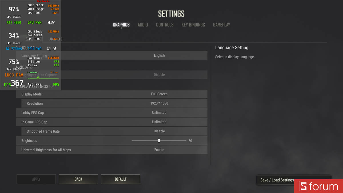Open the GAMEPLAY tab
The image size is (343, 193).
(x=222, y=25)
